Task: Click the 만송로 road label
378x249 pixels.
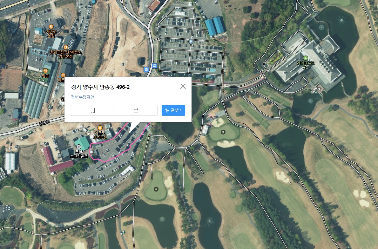Action: click(x=44, y=122)
